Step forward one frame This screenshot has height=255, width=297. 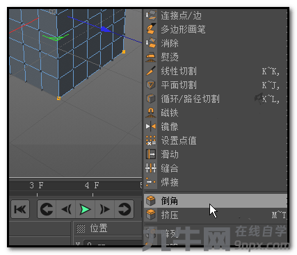click(x=104, y=209)
